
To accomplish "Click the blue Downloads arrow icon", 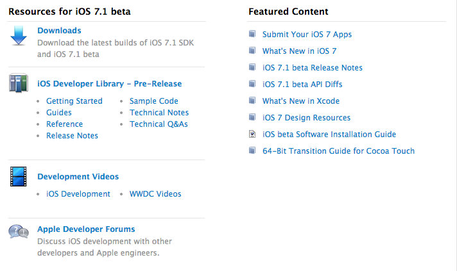I will click(x=19, y=37).
